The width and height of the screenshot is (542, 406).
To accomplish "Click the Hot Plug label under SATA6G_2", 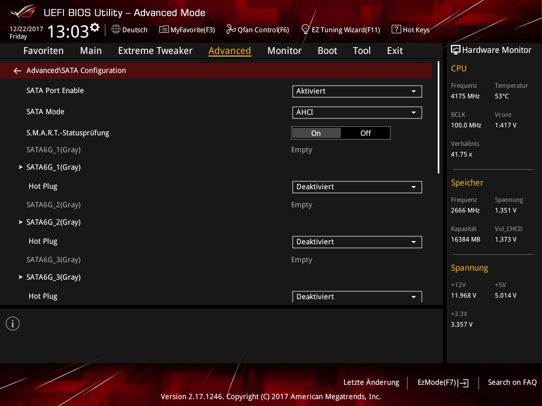I will (43, 241).
